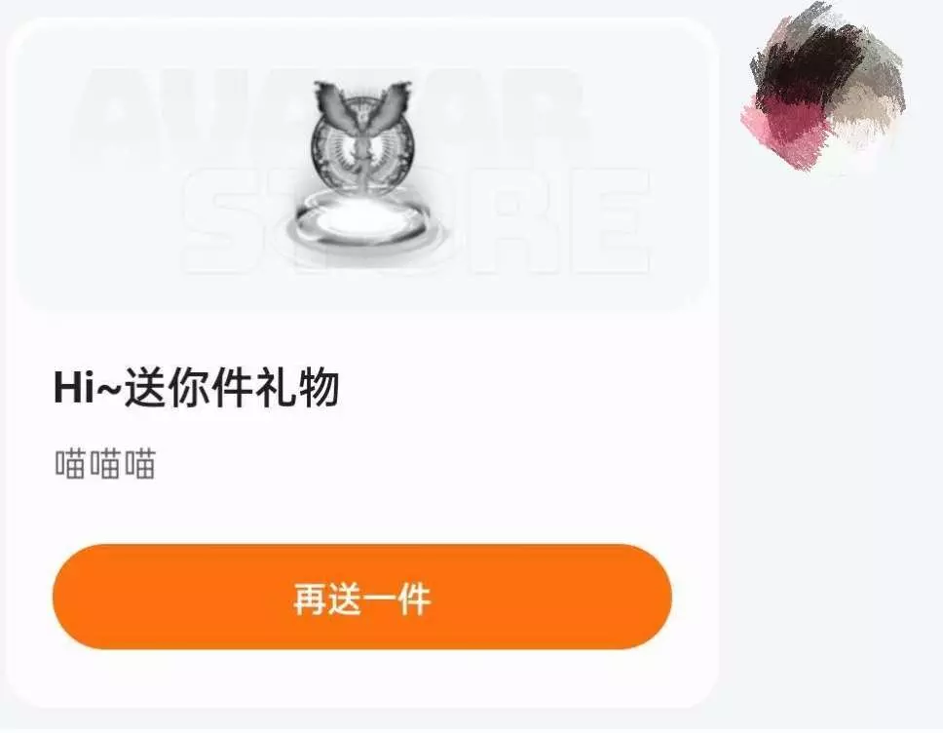Click the blurred sender avatar
Screen dimensions: 943x733
tap(823, 91)
